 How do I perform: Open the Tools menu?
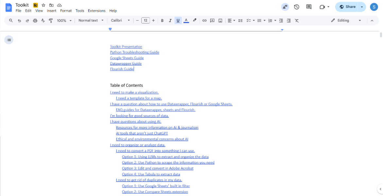[80, 11]
